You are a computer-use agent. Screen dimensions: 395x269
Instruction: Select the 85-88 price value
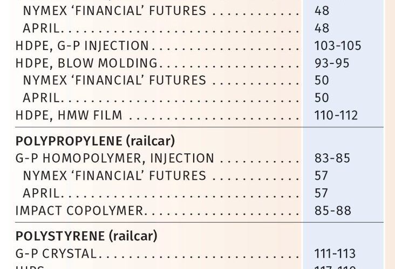tap(332, 210)
